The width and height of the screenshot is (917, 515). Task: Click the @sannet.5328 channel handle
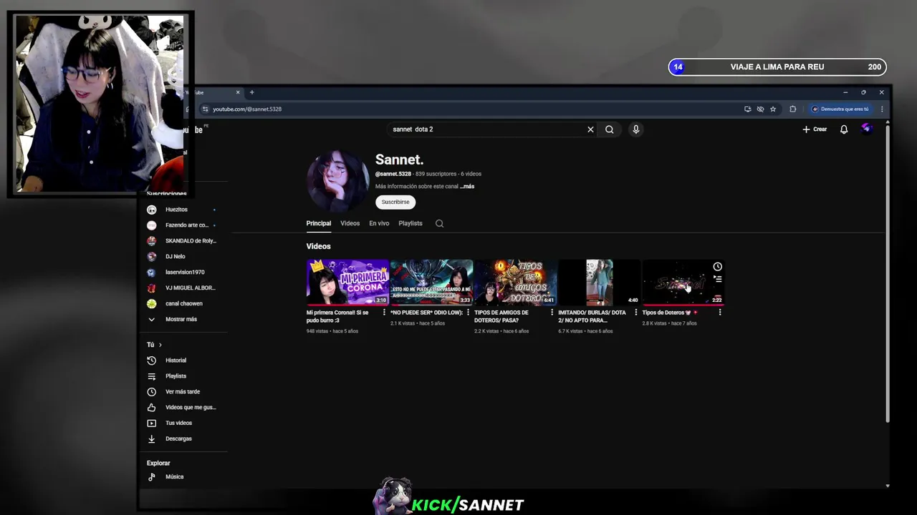(x=393, y=174)
